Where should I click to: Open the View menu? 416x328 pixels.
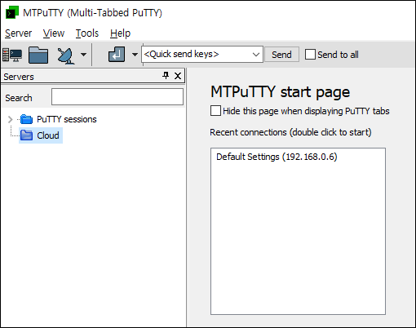[x=54, y=33]
